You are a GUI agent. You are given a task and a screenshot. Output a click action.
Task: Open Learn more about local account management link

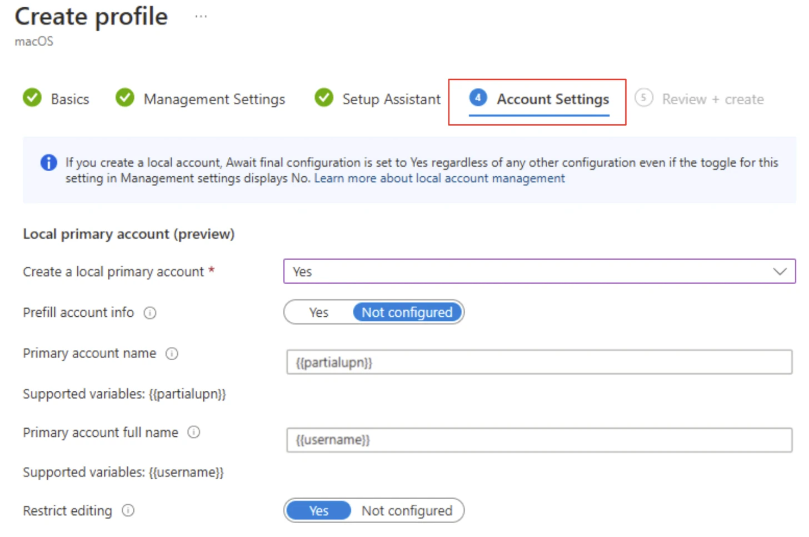point(439,178)
